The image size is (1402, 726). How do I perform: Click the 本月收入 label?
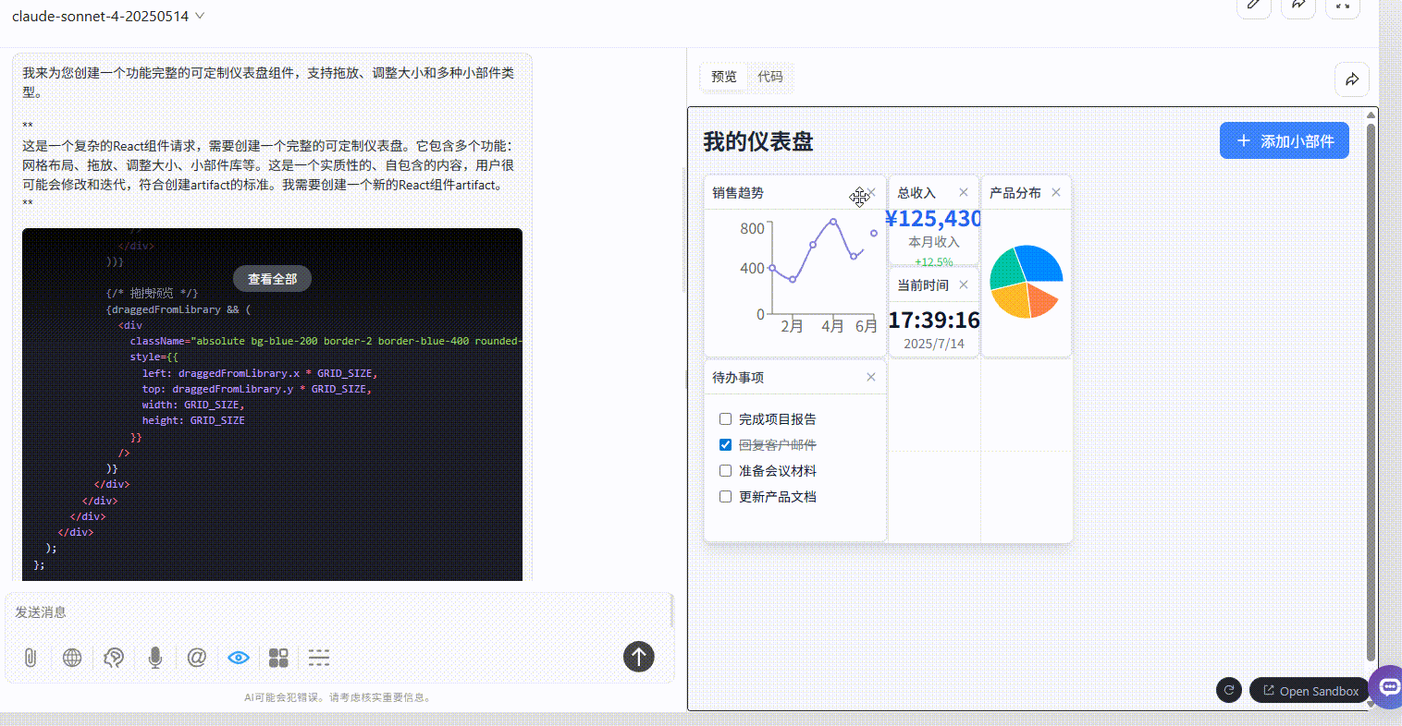(934, 242)
